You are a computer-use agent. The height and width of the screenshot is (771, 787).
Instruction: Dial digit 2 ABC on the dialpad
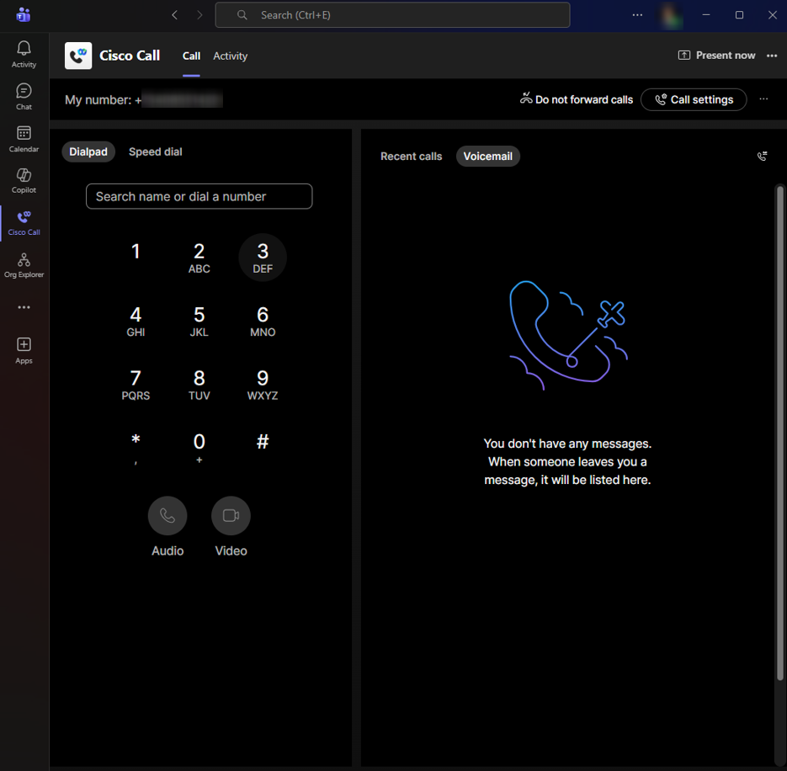199,257
